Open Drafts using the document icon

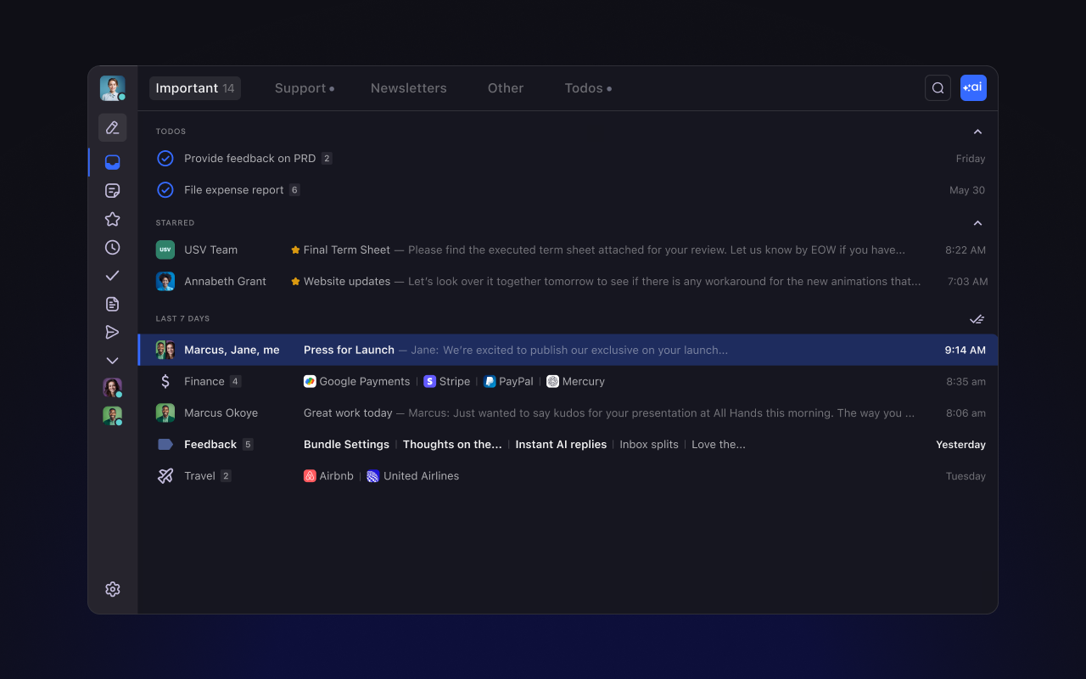pyautogui.click(x=112, y=303)
